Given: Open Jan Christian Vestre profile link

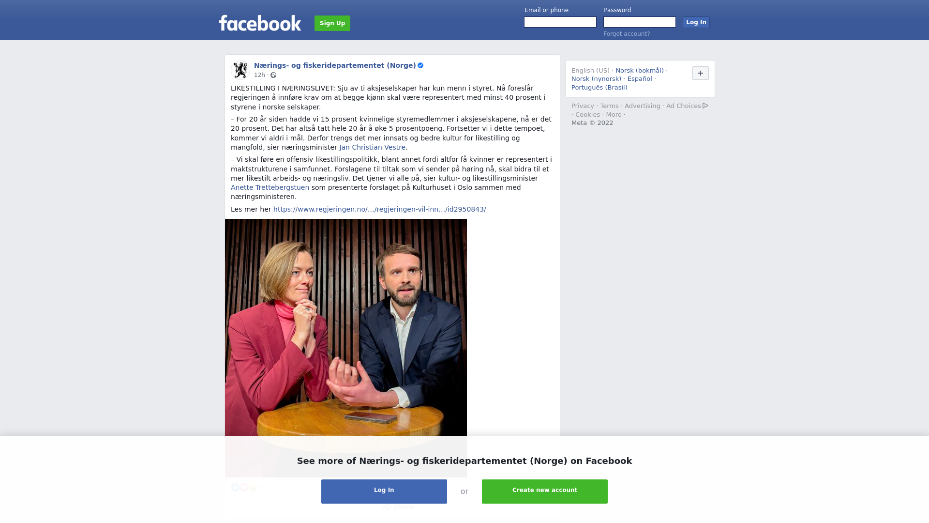Looking at the screenshot, I should point(372,147).
